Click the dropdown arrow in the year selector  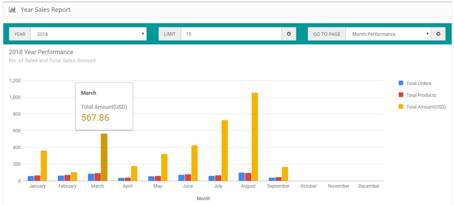click(x=143, y=34)
